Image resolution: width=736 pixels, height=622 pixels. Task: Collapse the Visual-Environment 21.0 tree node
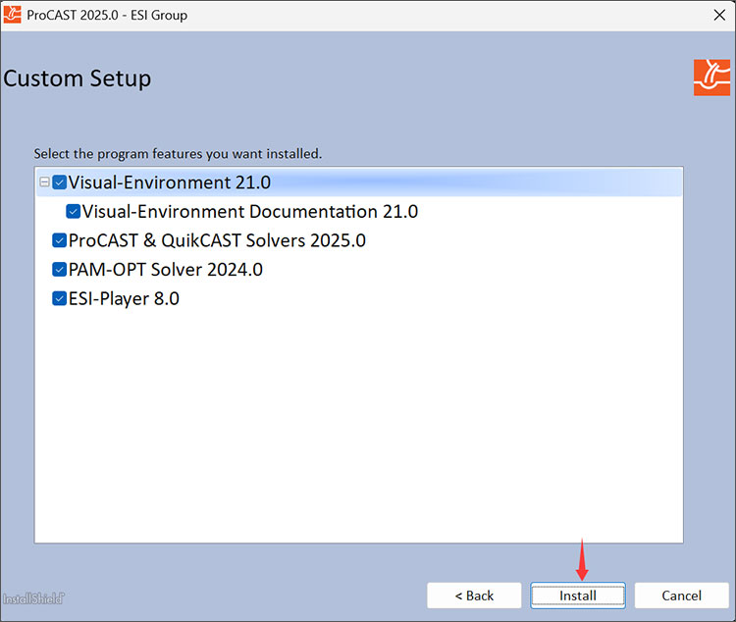[44, 182]
